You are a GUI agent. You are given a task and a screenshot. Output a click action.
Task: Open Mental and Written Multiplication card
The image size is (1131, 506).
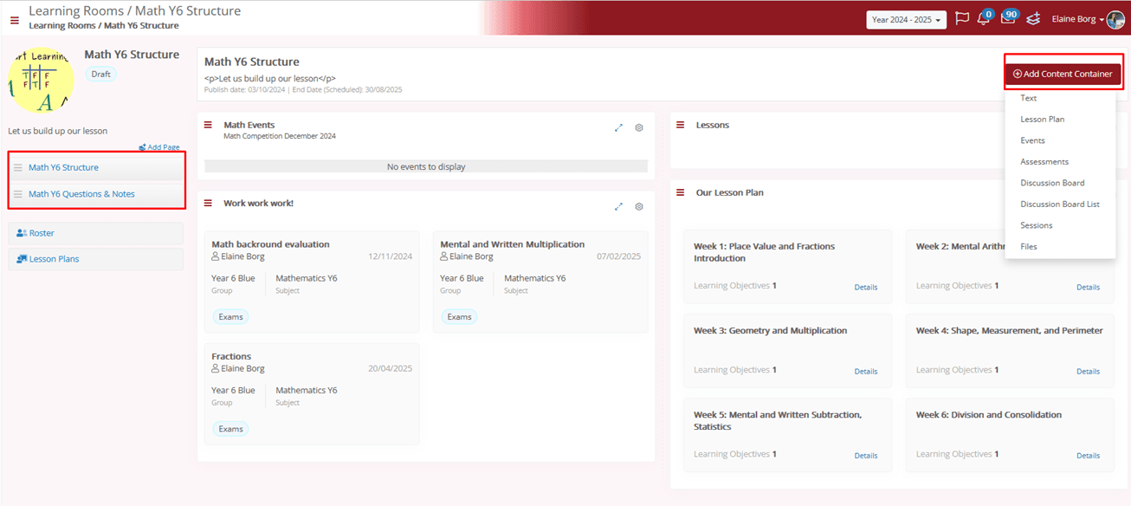point(540,282)
